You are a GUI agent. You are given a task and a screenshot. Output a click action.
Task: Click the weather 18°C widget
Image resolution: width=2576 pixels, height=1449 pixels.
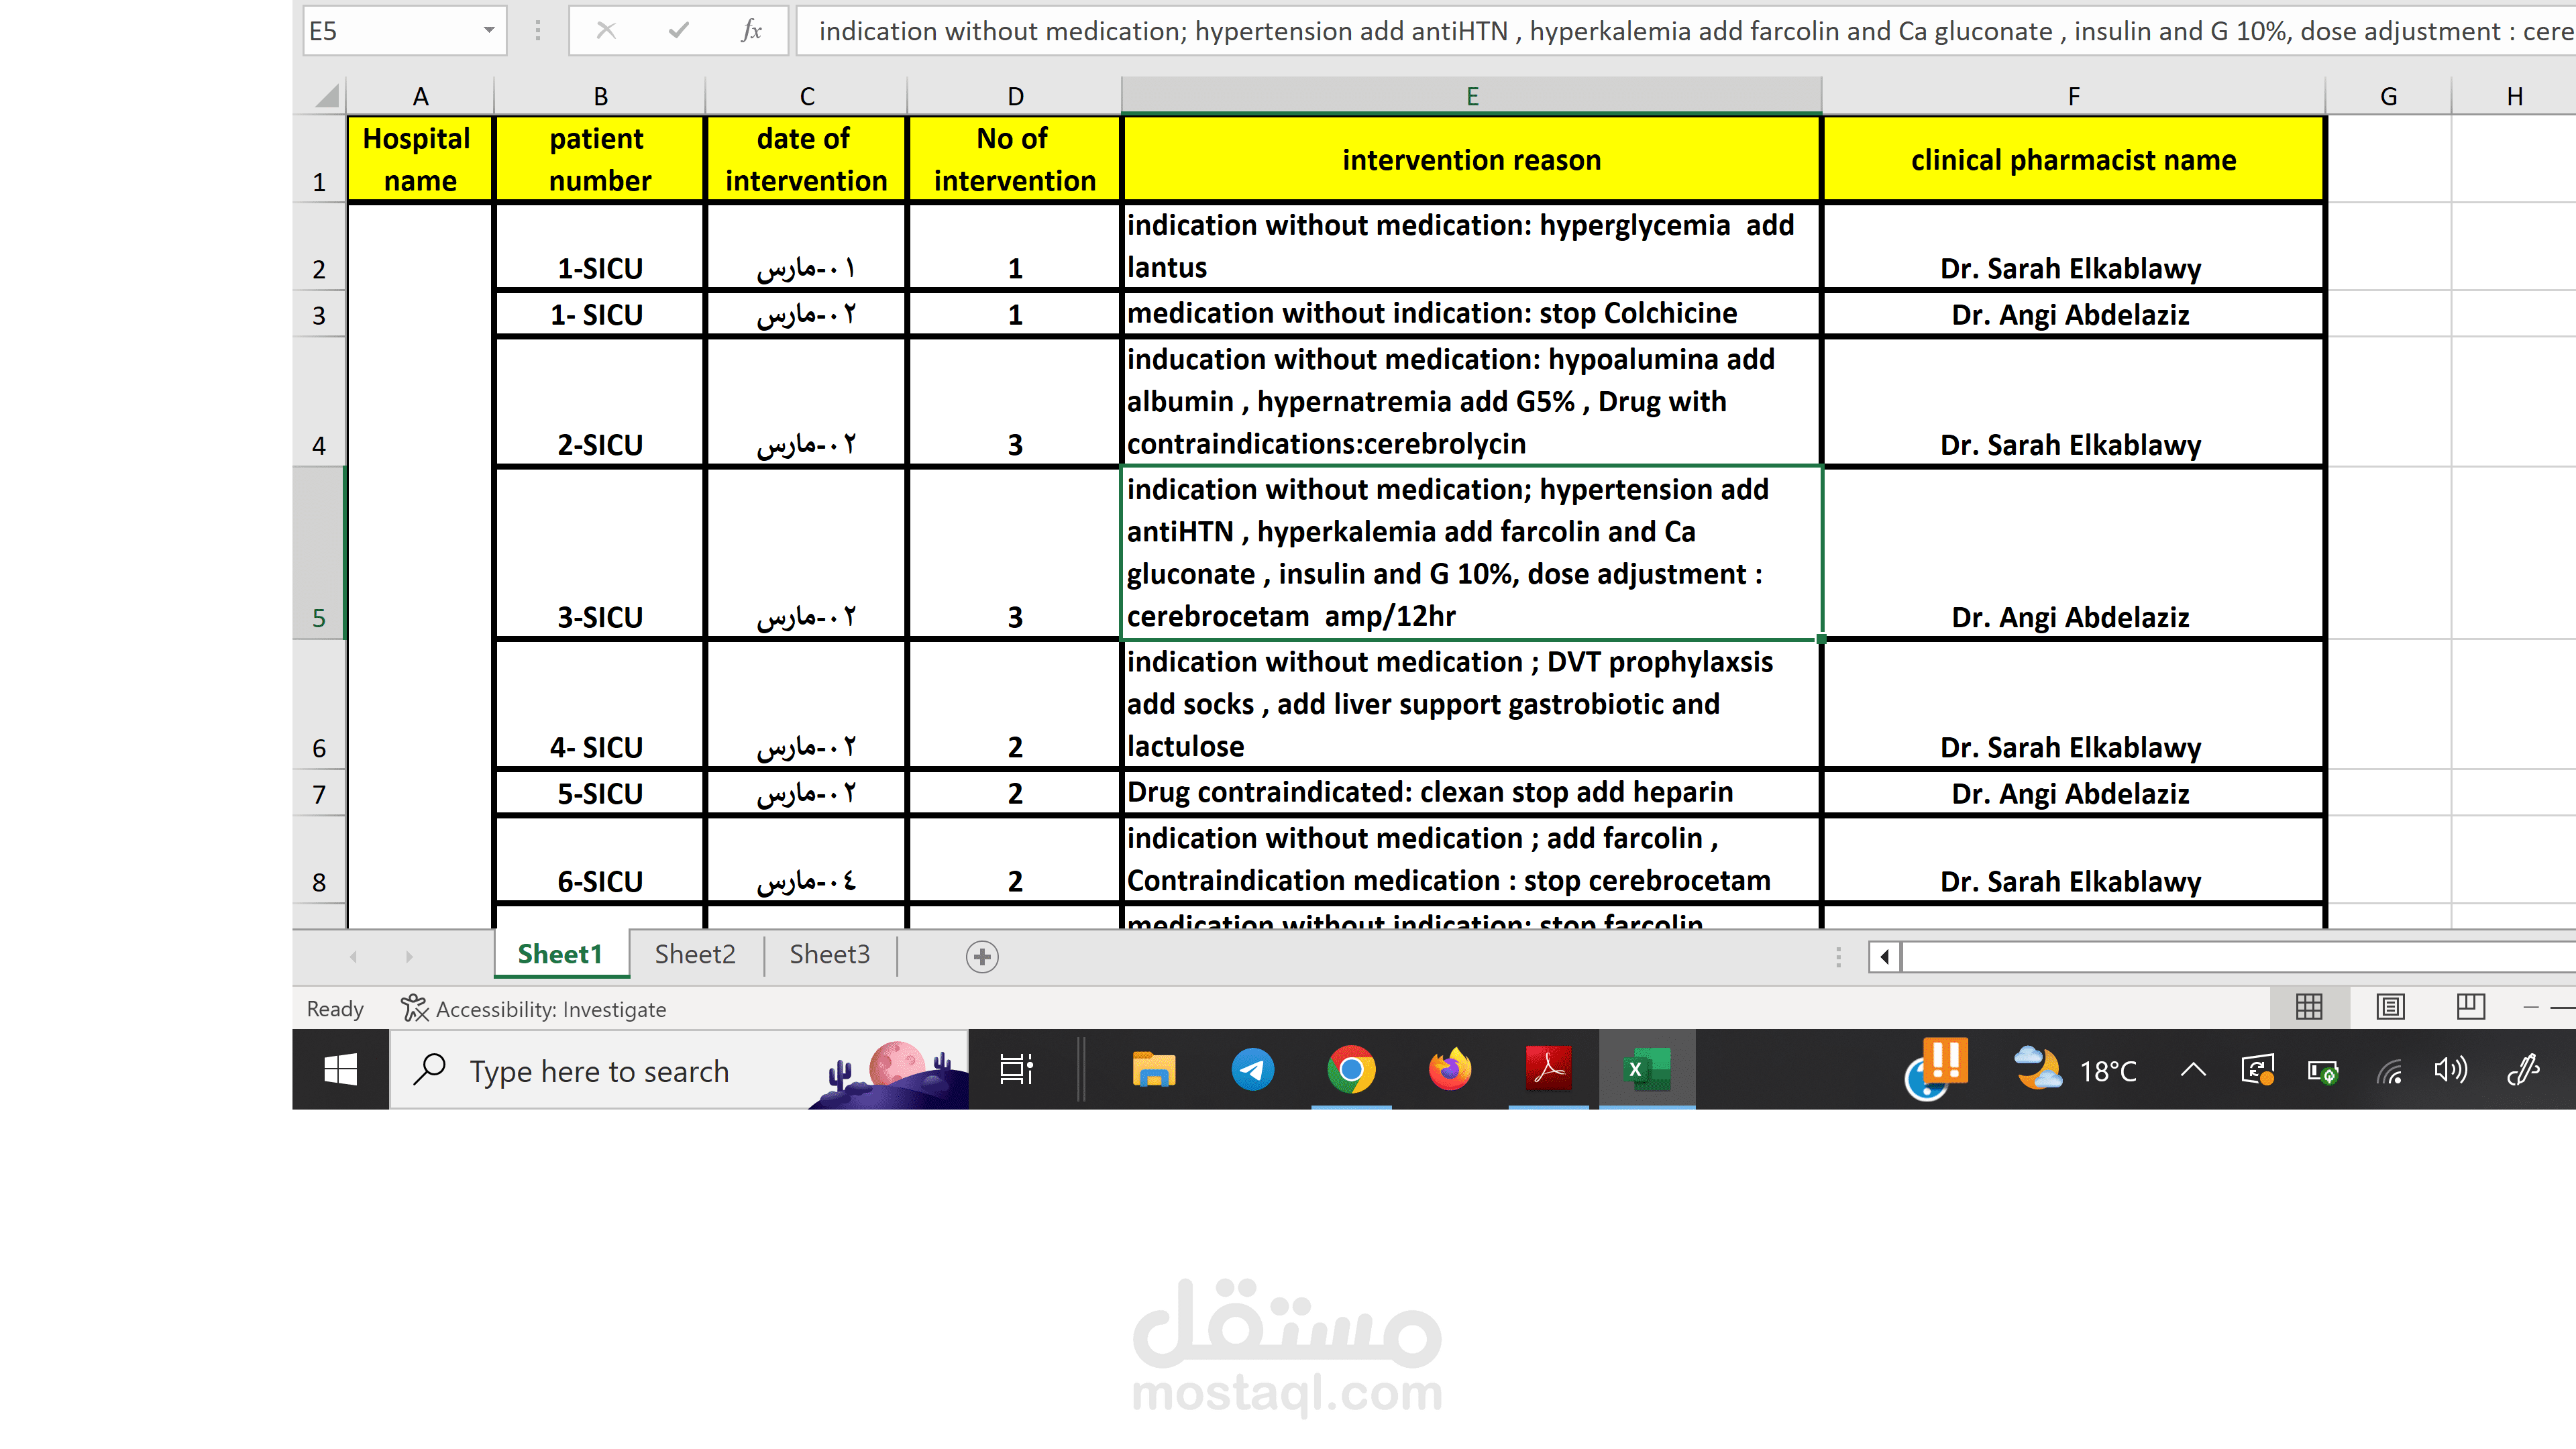point(2075,1070)
